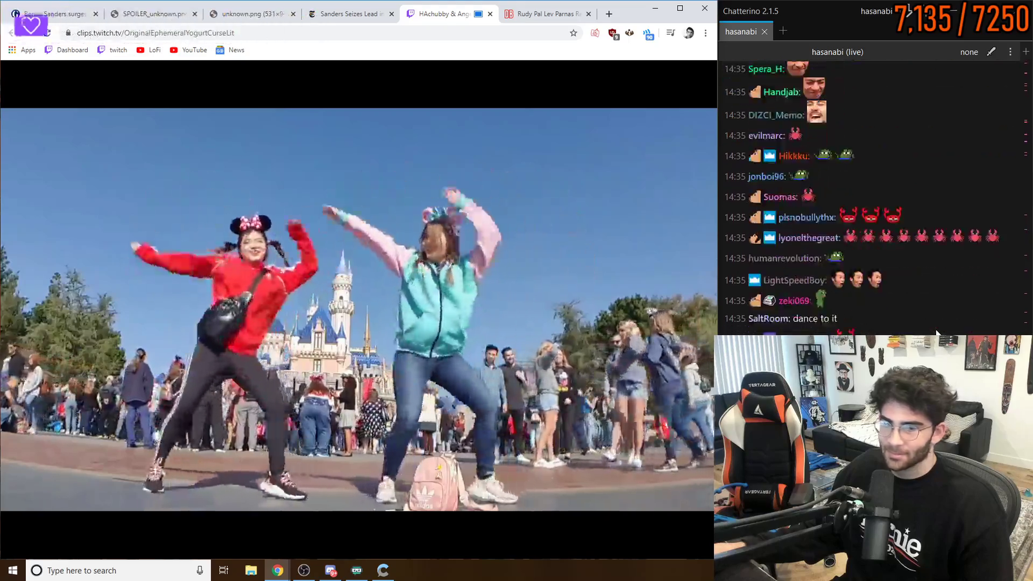Click the blue extension icon with 90 badge

648,34
